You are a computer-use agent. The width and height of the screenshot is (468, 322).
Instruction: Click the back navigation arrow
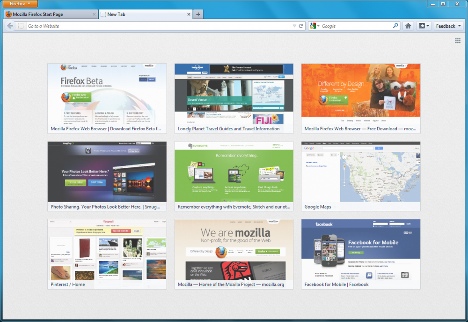tap(9, 26)
